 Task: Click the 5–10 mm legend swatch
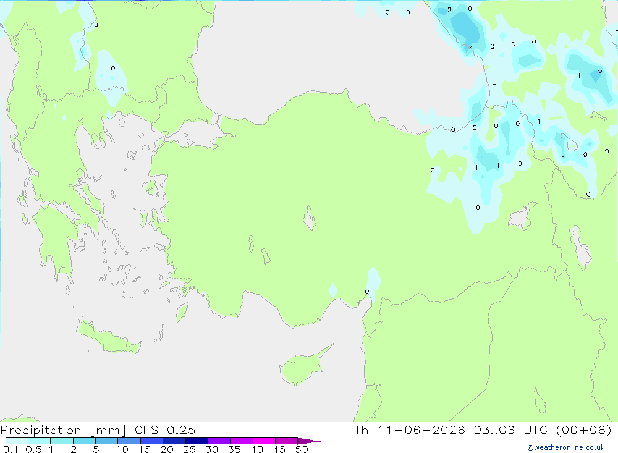coord(106,441)
